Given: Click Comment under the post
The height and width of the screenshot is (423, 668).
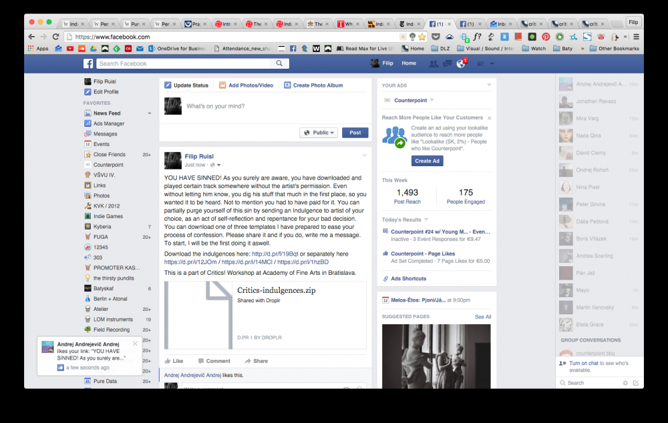Looking at the screenshot, I should tap(214, 361).
